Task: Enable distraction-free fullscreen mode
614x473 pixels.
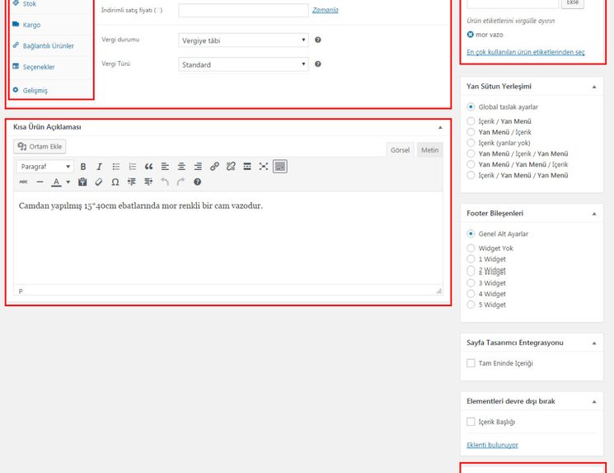Action: pyautogui.click(x=264, y=166)
